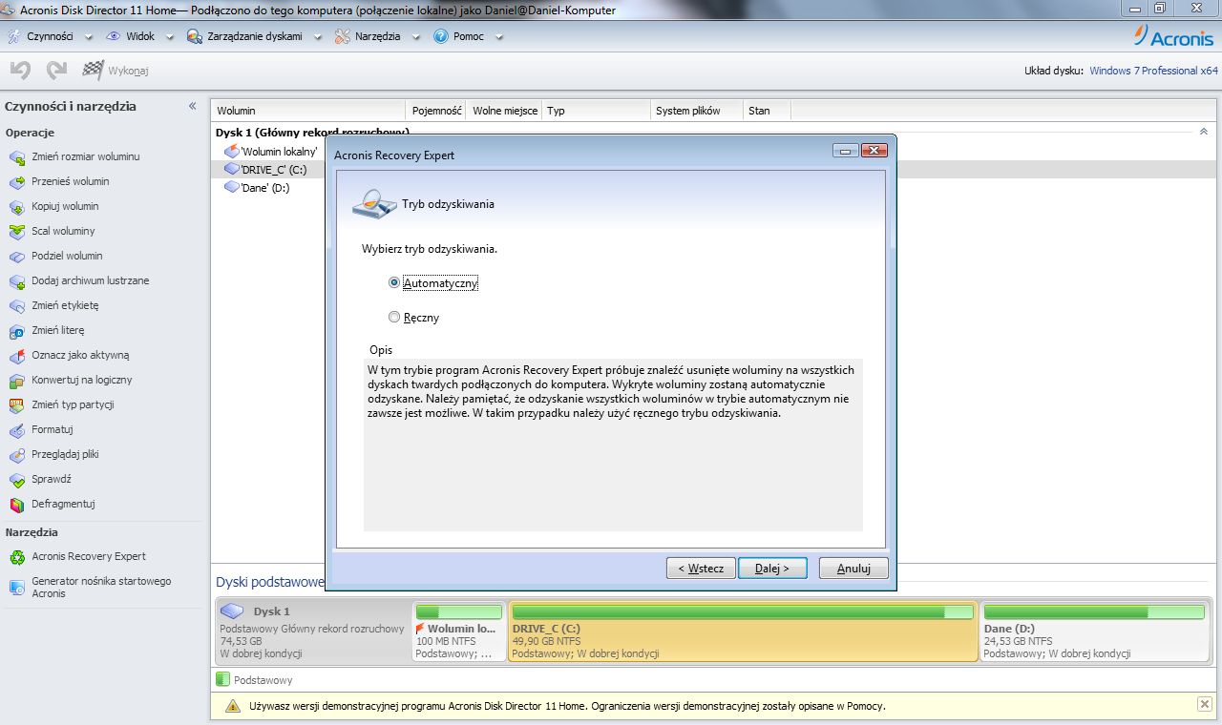Expand the dropdown arrow next to Narzędzia

click(416, 37)
